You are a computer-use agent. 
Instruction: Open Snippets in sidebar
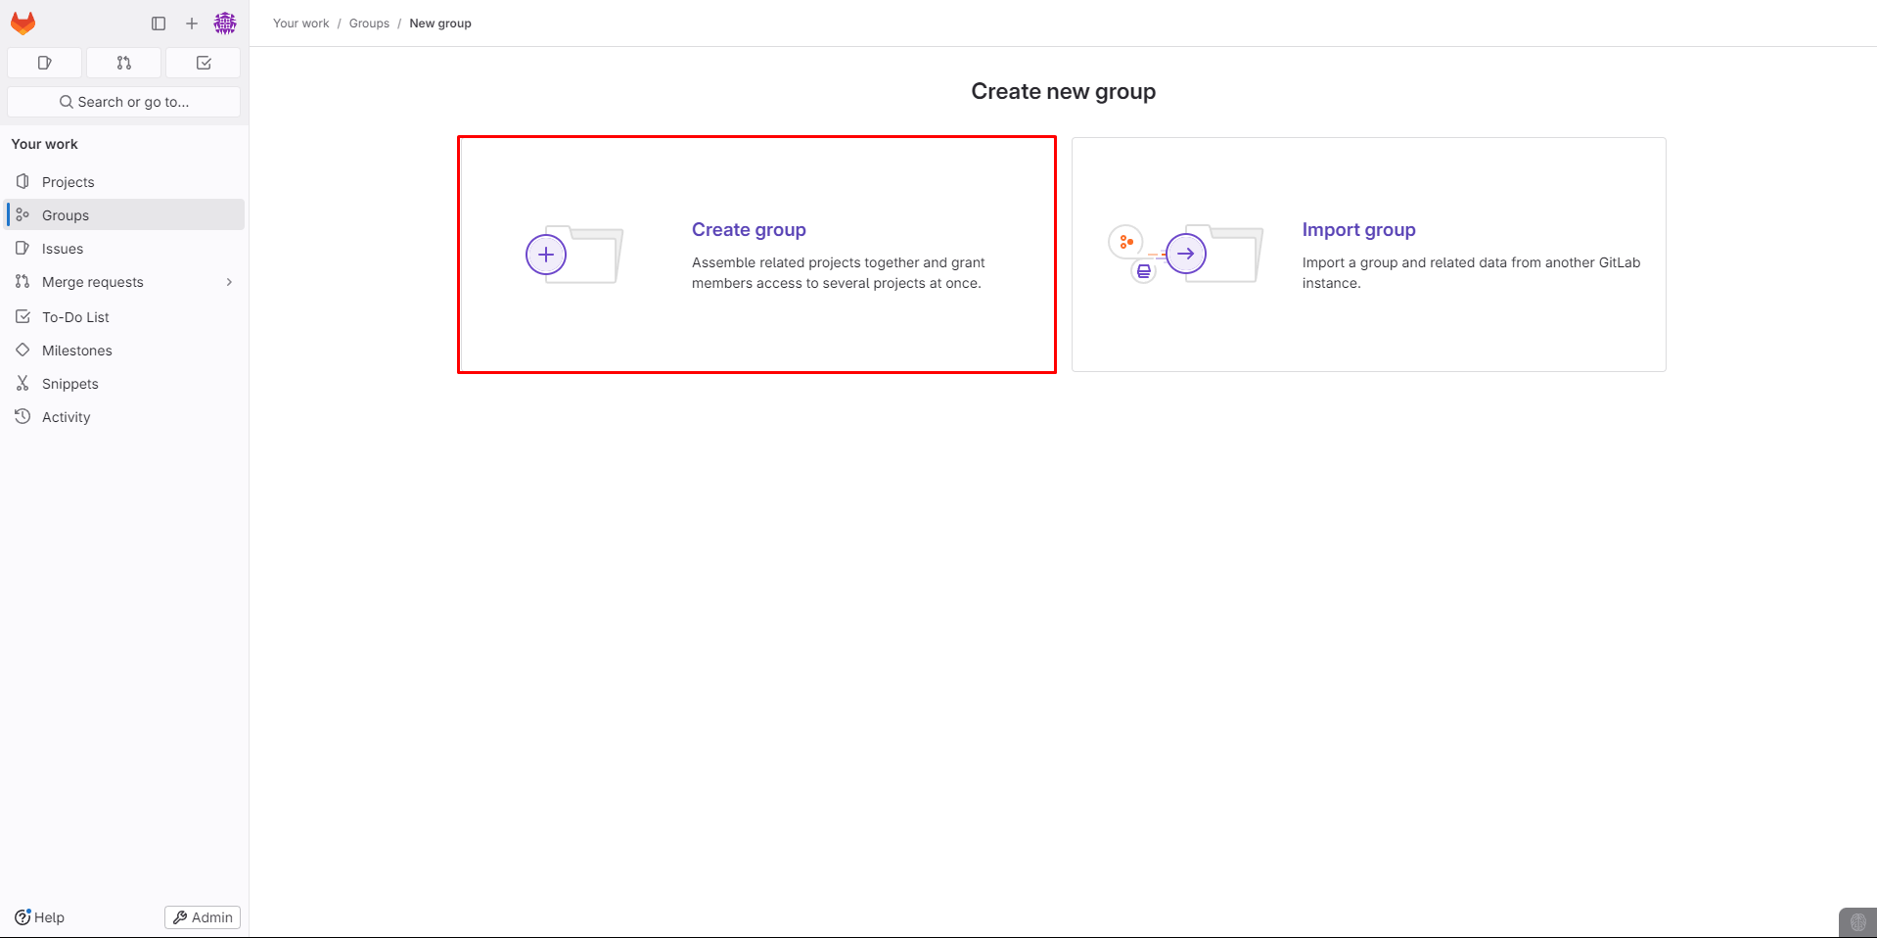tap(70, 384)
